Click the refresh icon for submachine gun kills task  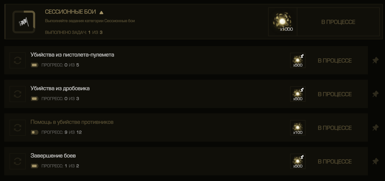coord(17,61)
